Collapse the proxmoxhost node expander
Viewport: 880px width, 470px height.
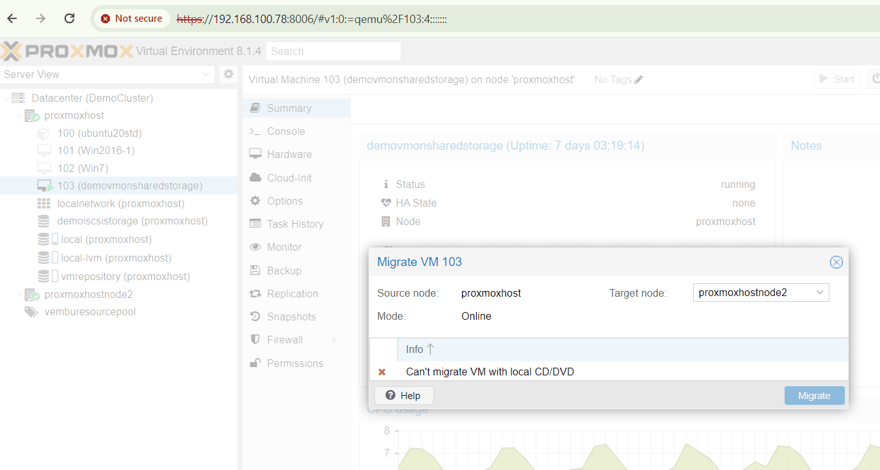[x=19, y=115]
